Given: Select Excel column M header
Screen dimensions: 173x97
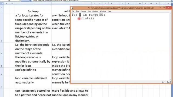Looking at the screenshot, I should point(140,4).
